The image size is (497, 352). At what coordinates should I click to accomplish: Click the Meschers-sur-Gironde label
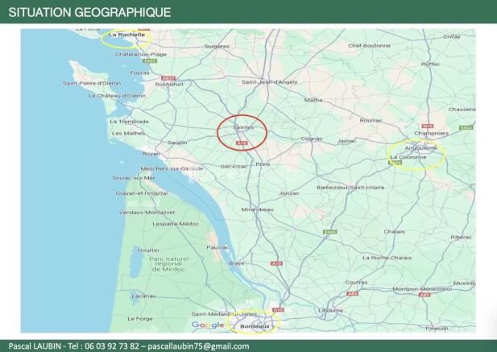click(172, 168)
